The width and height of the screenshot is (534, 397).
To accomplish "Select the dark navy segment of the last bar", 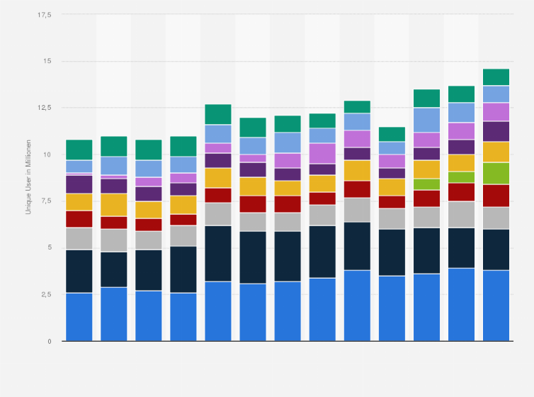I will tap(496, 250).
